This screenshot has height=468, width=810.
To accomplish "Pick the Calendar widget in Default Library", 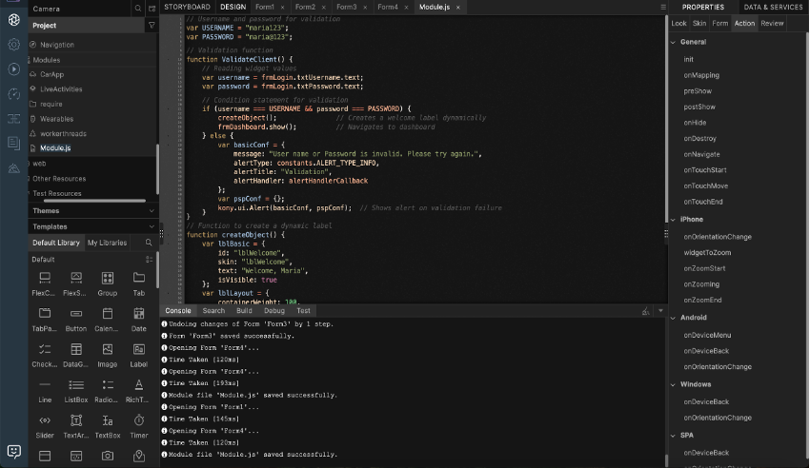I will [108, 314].
